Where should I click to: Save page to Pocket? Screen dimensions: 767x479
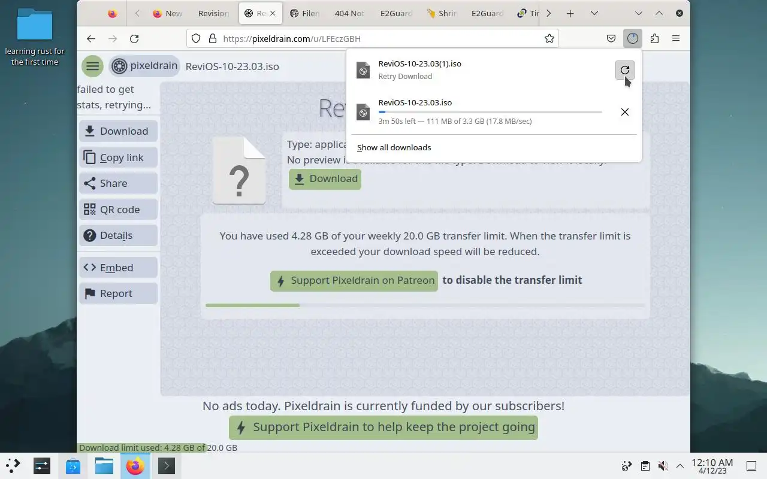pyautogui.click(x=611, y=38)
